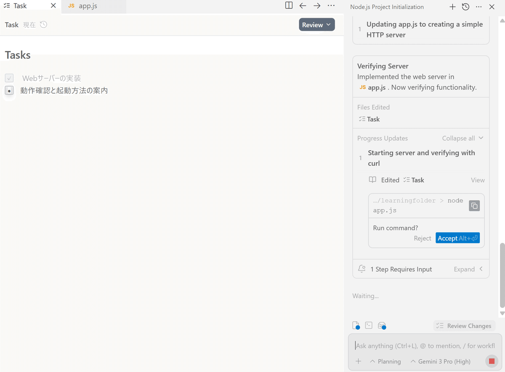The image size is (505, 372).
Task: Click the Node.js Project Initialization title
Action: (x=387, y=7)
